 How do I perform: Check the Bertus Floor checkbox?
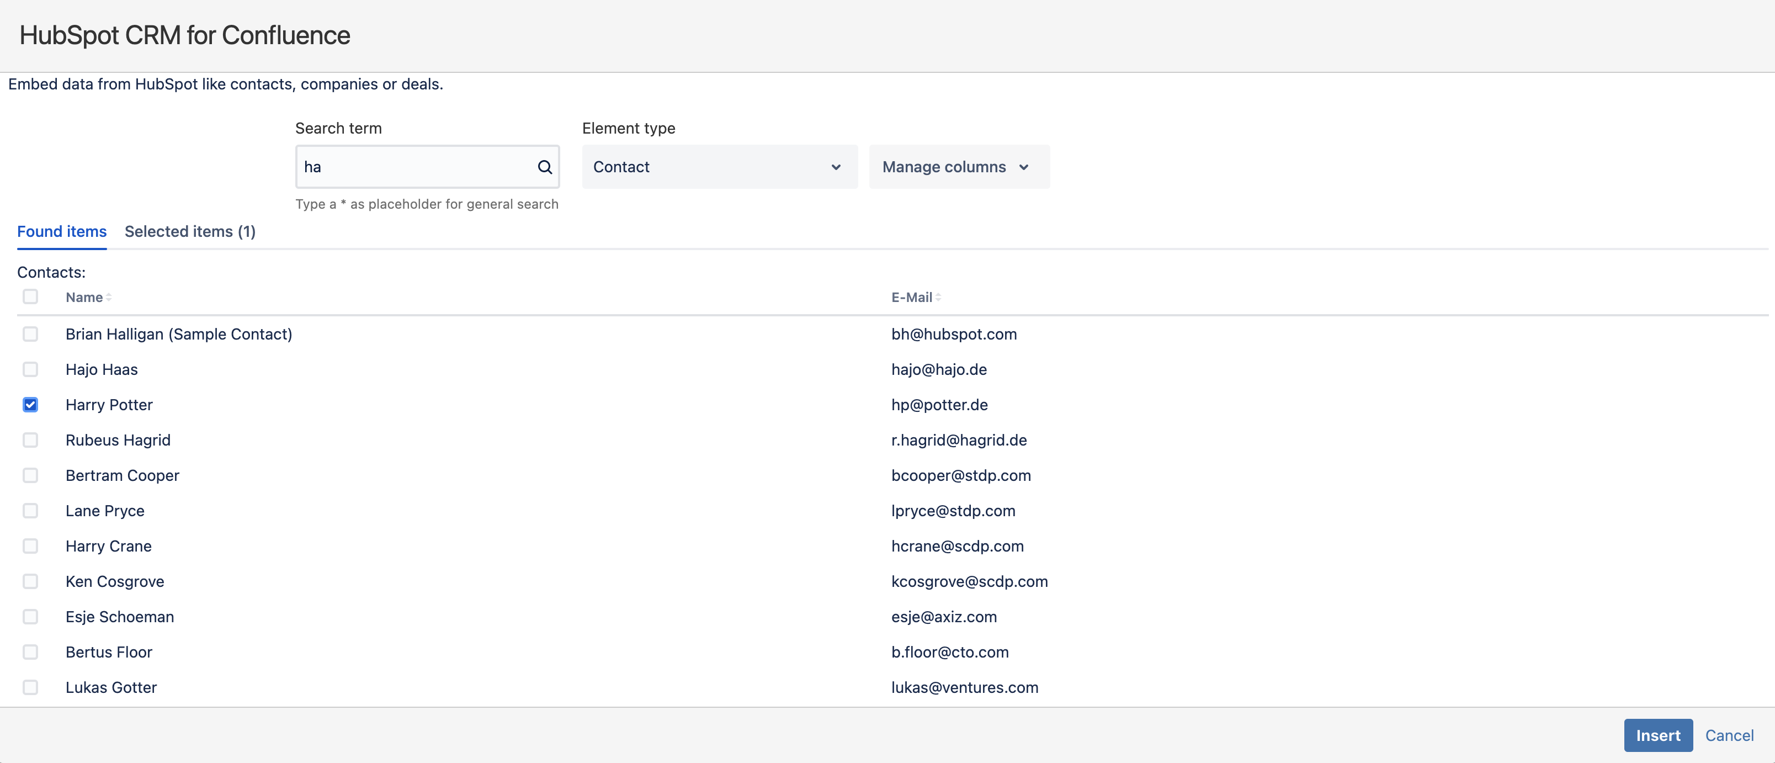(x=30, y=652)
